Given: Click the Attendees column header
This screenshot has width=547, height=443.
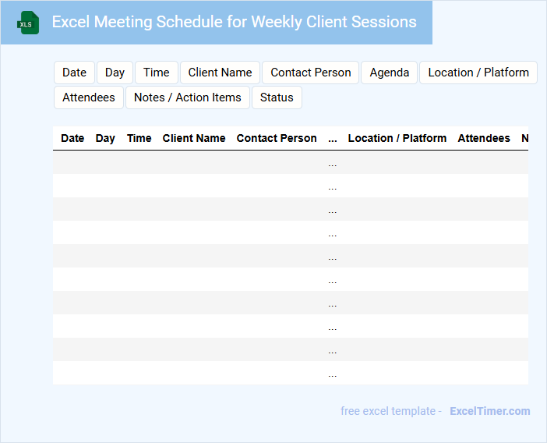Looking at the screenshot, I should pos(484,138).
